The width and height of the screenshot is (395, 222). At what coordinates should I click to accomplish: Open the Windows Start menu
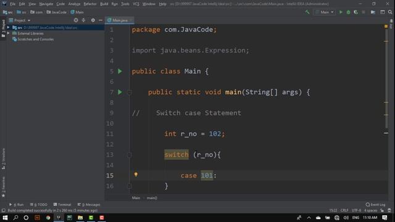point(5,218)
